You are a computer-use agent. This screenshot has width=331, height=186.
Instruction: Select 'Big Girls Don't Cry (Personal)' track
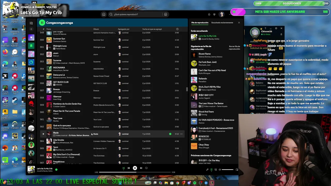[66, 154]
